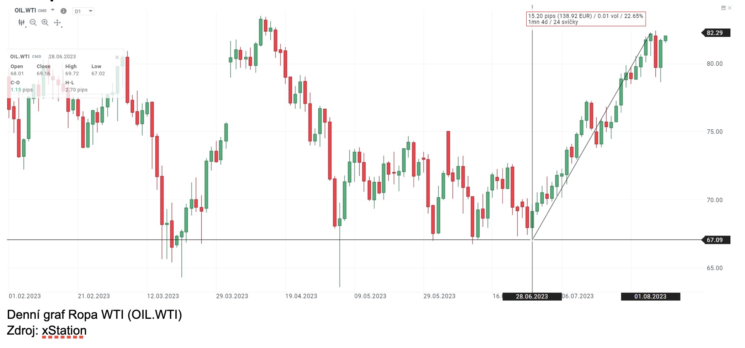The height and width of the screenshot is (348, 745).
Task: Zoom in on the chart
Action: [x=45, y=23]
